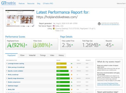This screenshot has height=93, width=126.
Task: Expand Specify a cache validator triangle
Action: (x=7, y=71)
